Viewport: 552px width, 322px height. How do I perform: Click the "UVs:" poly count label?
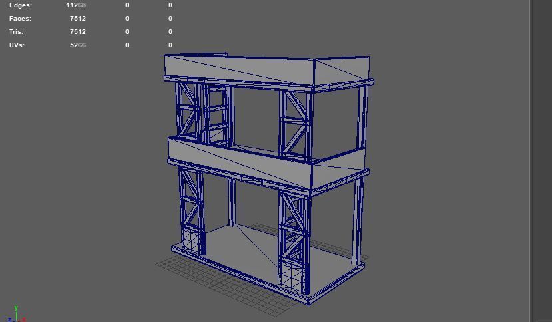[17, 45]
